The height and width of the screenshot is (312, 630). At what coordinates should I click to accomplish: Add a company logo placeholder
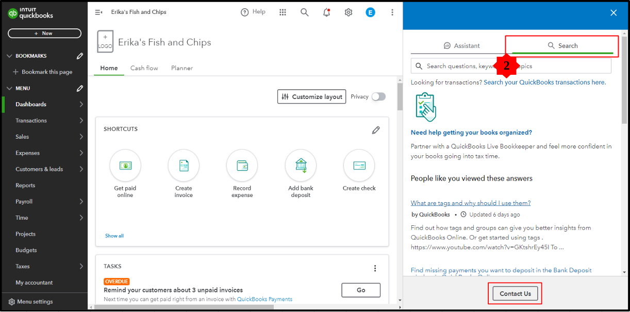tap(105, 41)
